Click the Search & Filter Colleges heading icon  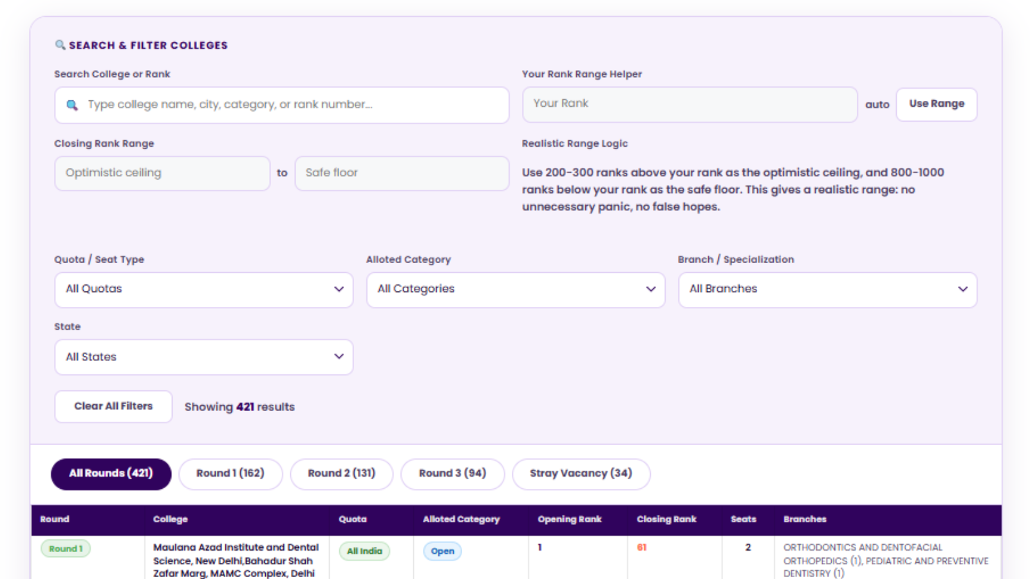tap(60, 45)
